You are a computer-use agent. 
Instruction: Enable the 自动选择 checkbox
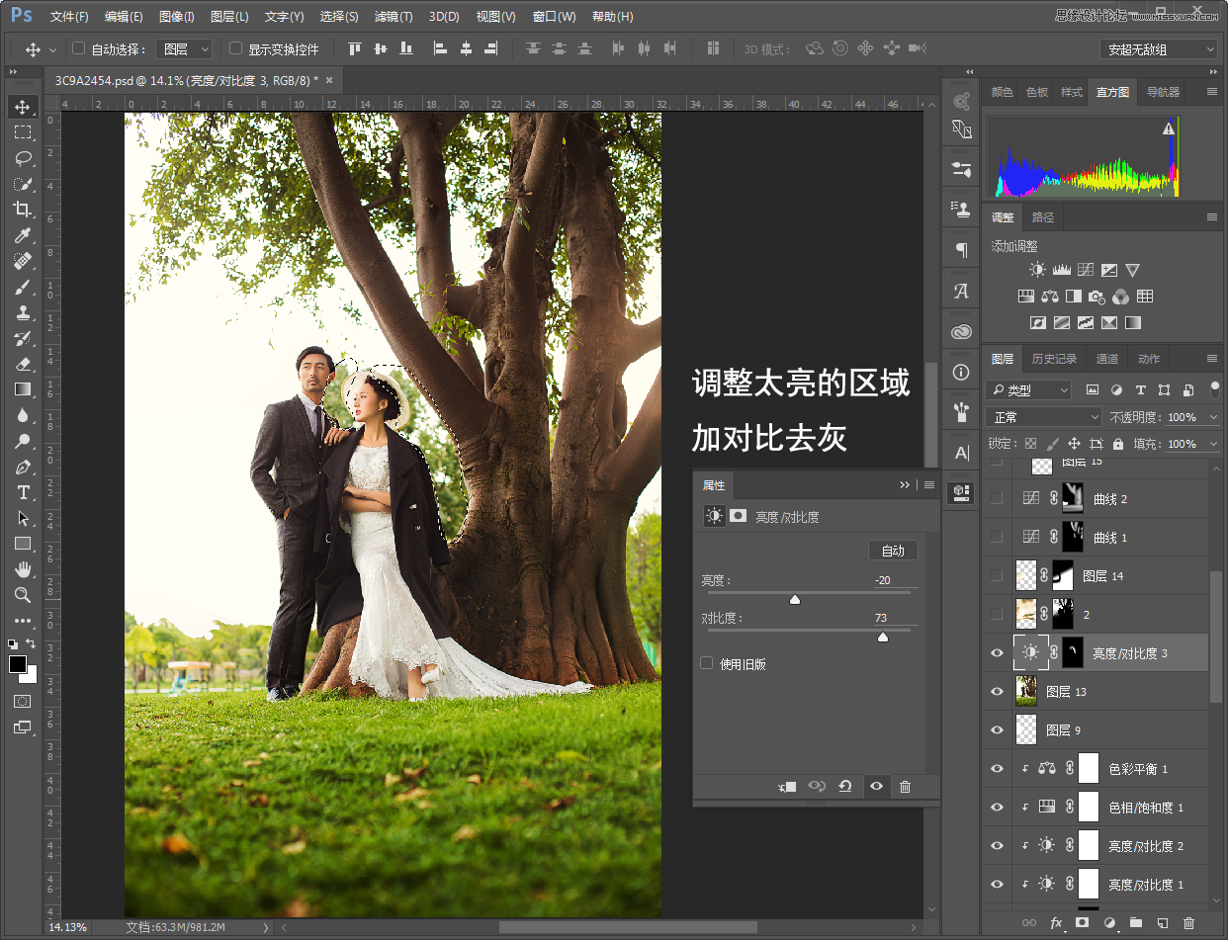click(79, 48)
